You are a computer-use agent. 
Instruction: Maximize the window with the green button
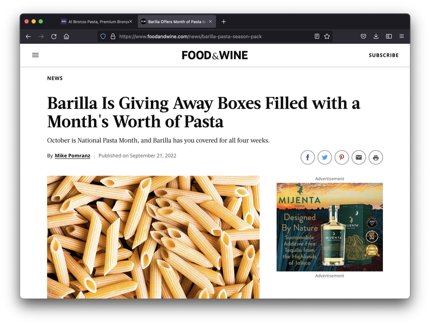click(41, 21)
